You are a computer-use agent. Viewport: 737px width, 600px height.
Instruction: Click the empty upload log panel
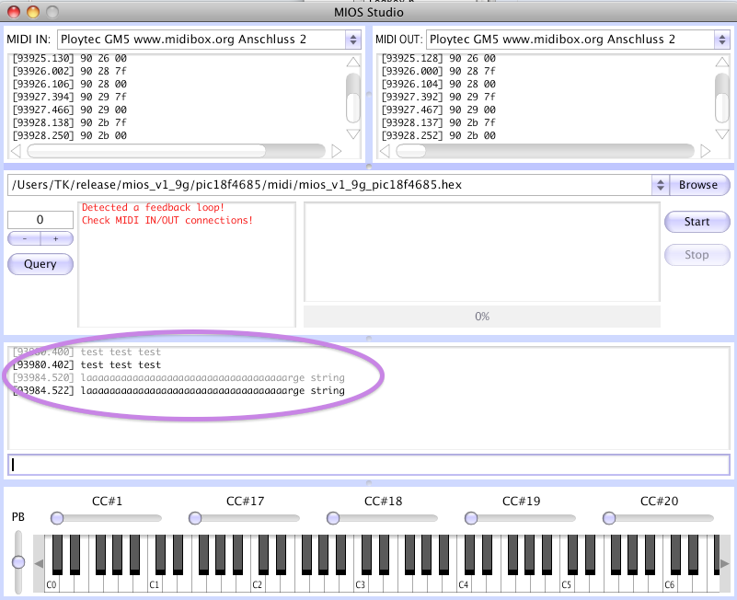482,252
